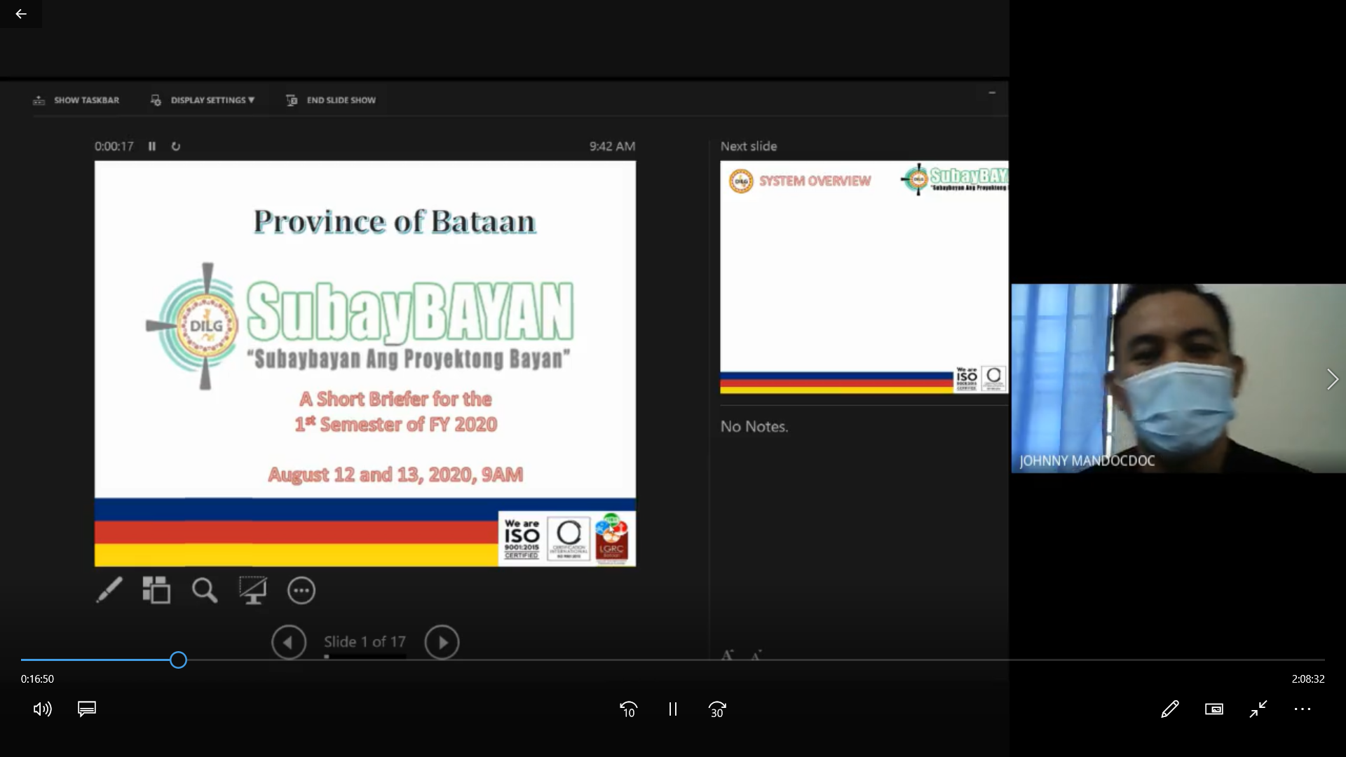Click the Johnny Mandocdoc webcam video

(x=1178, y=378)
